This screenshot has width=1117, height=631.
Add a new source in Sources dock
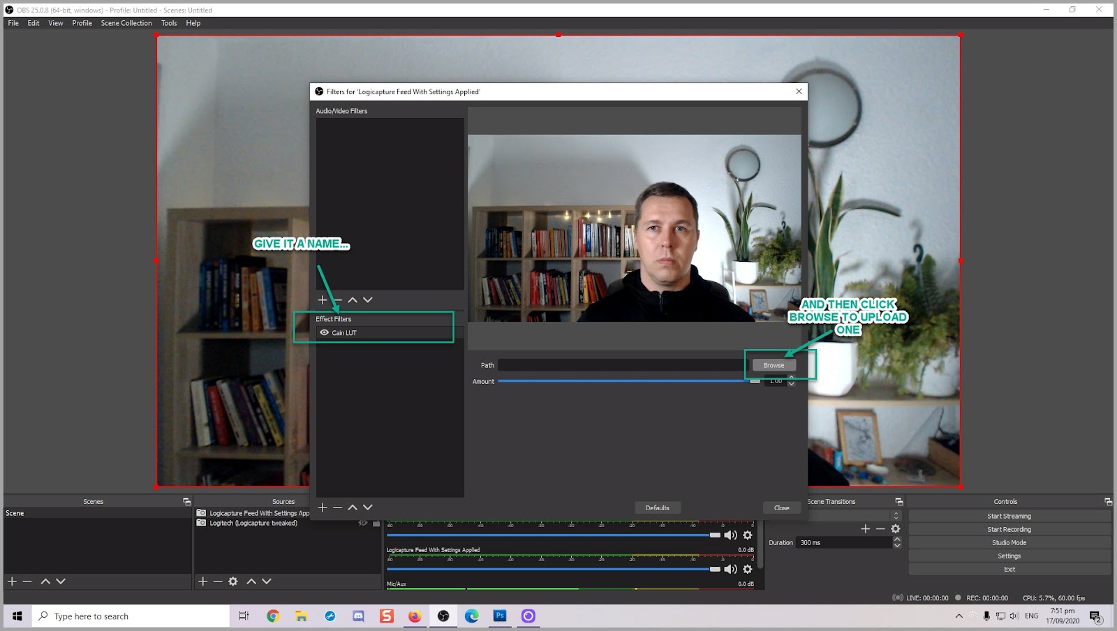click(x=202, y=581)
